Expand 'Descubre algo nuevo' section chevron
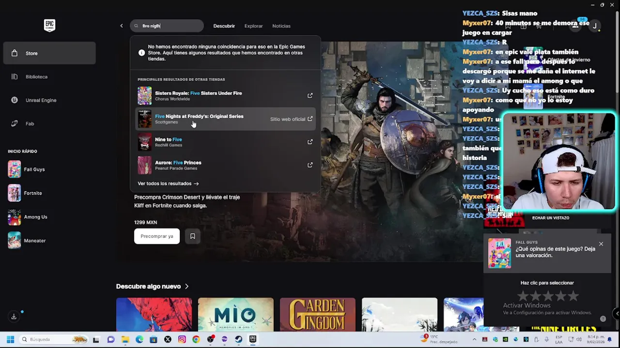620x348 pixels. point(186,286)
